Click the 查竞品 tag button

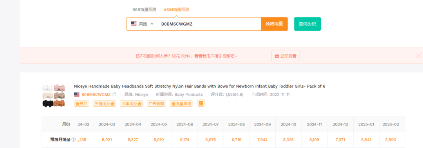point(82,104)
